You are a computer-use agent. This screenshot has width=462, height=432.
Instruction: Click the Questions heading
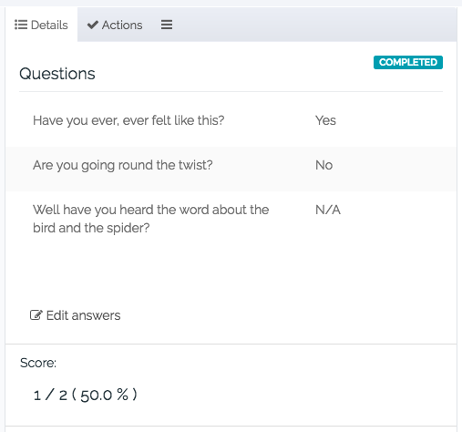click(x=57, y=74)
